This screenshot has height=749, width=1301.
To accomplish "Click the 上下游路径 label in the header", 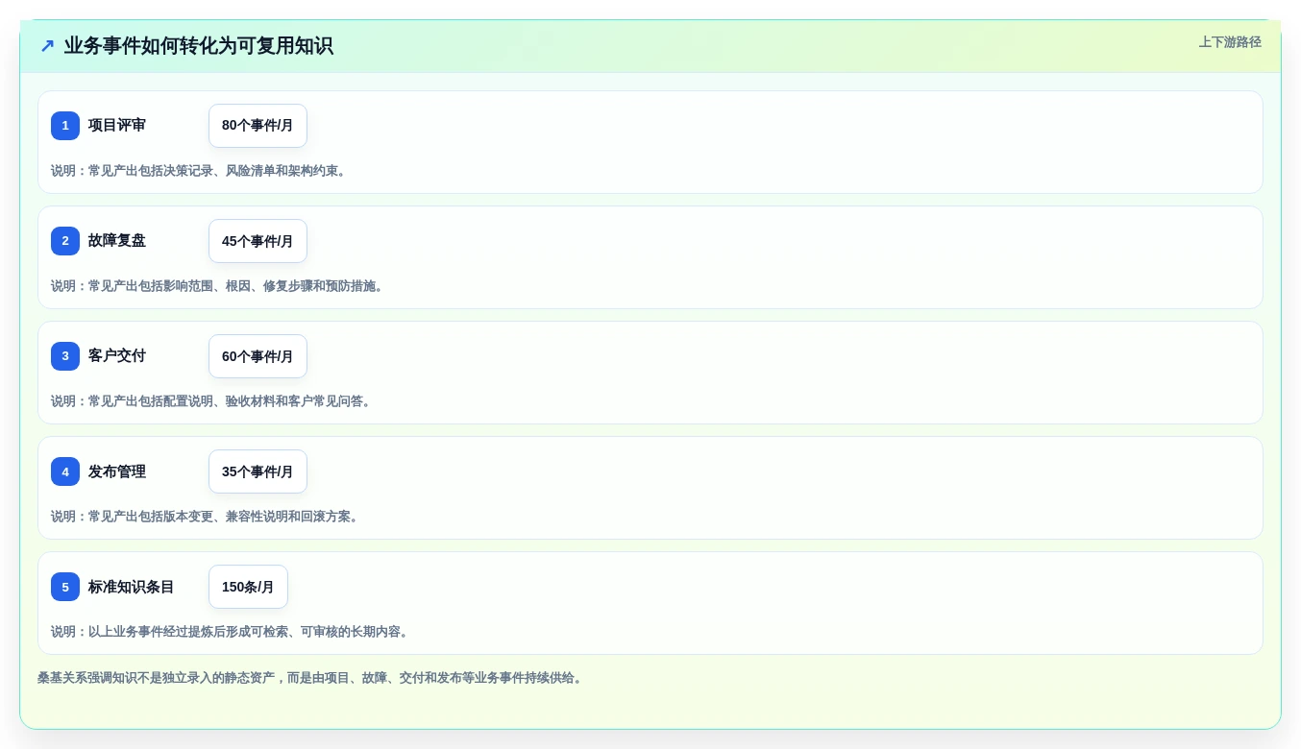I will 1230,42.
